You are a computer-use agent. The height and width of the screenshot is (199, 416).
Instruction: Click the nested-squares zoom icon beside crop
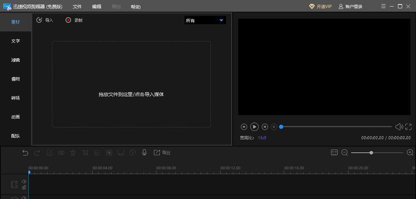pyautogui.click(x=97, y=153)
